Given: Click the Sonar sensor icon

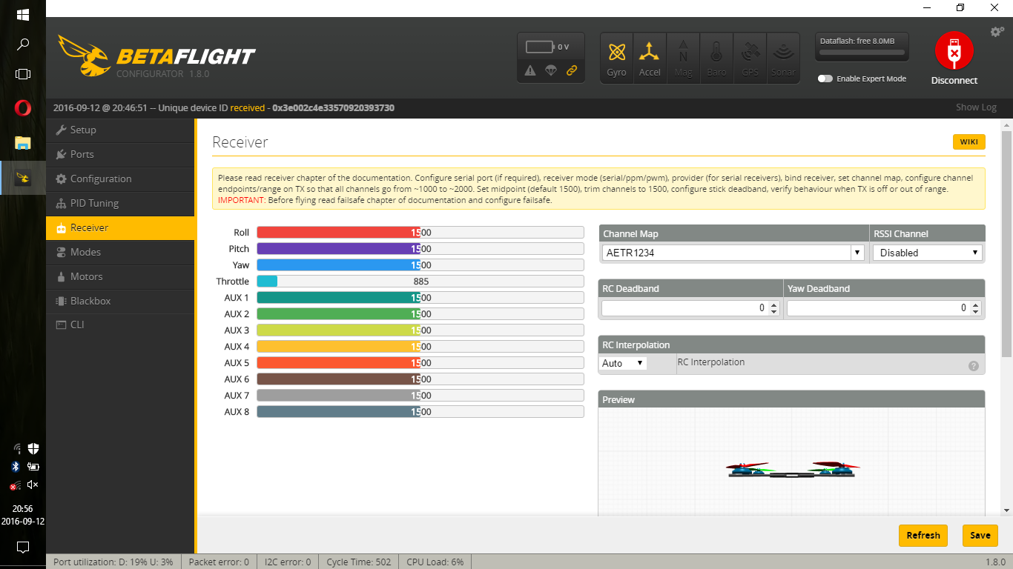Looking at the screenshot, I should point(783,57).
